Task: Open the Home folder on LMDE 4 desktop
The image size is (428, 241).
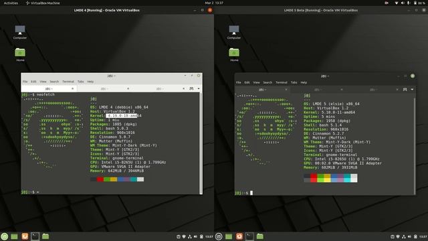Action: tap(20, 54)
